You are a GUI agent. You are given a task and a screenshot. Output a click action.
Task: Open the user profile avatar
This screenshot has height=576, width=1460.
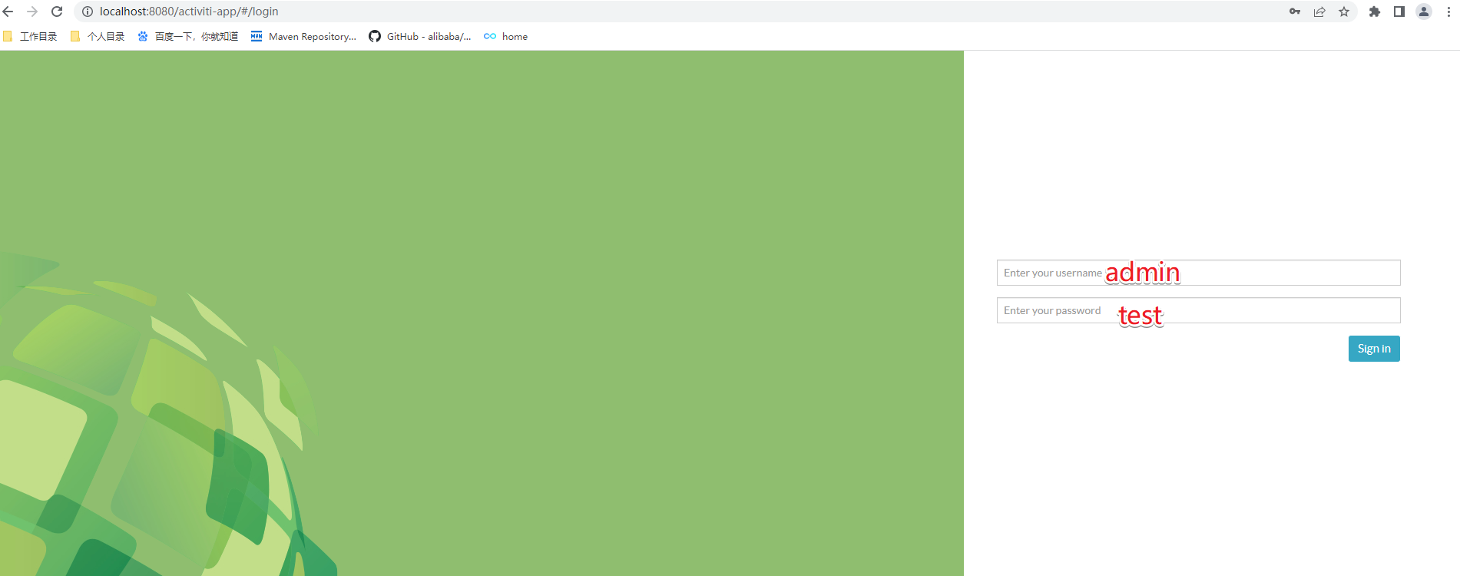1424,12
